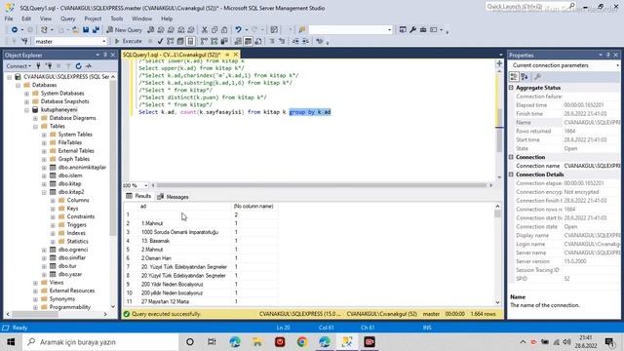Expand the dbo.kitap table node
The image size is (624, 351).
point(44,184)
